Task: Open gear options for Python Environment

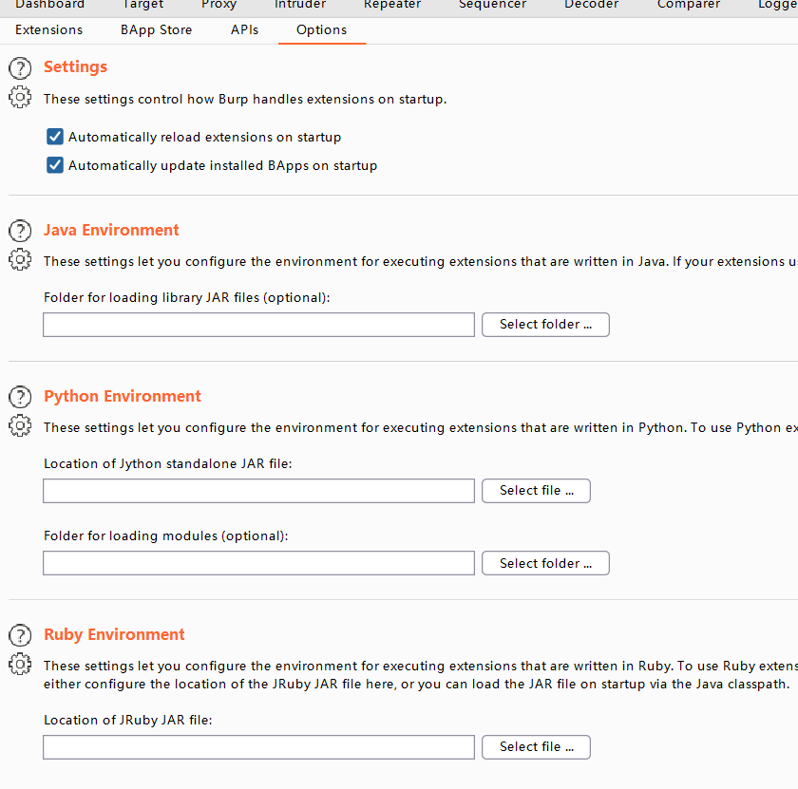Action: pyautogui.click(x=20, y=425)
